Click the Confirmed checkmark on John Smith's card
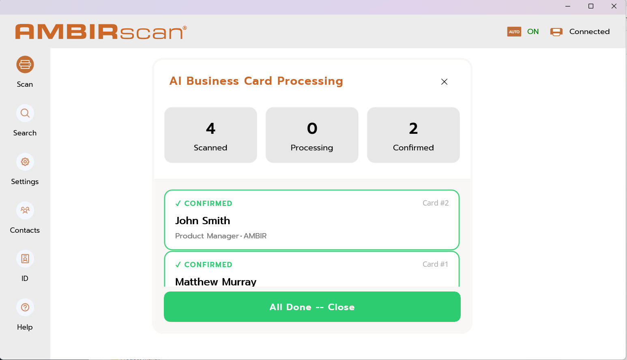 [178, 203]
